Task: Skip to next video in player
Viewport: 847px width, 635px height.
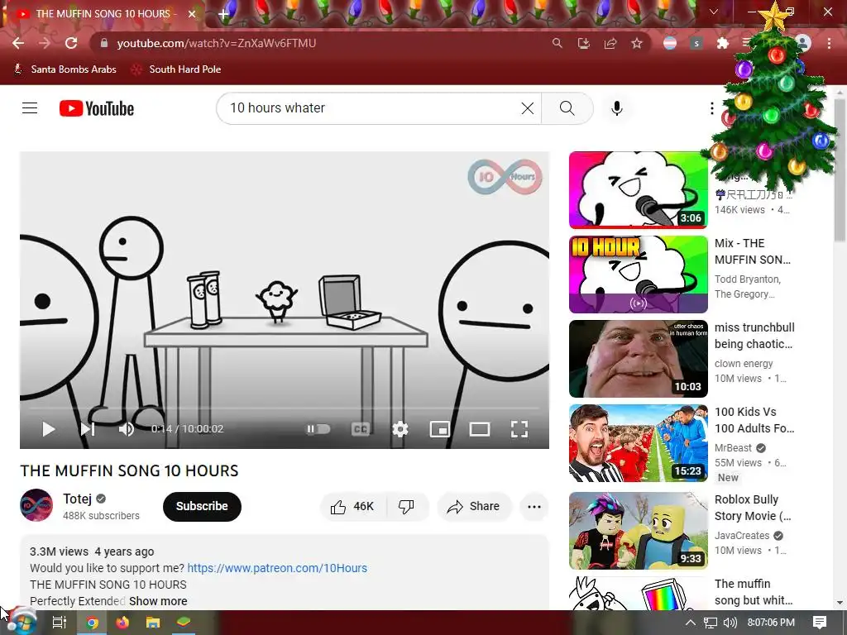Action: point(88,429)
